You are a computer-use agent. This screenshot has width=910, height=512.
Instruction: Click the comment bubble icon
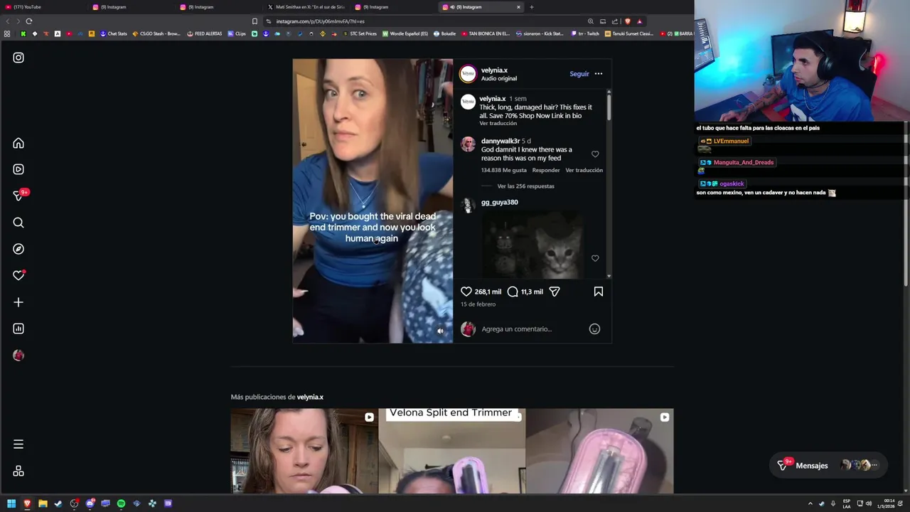click(x=513, y=292)
